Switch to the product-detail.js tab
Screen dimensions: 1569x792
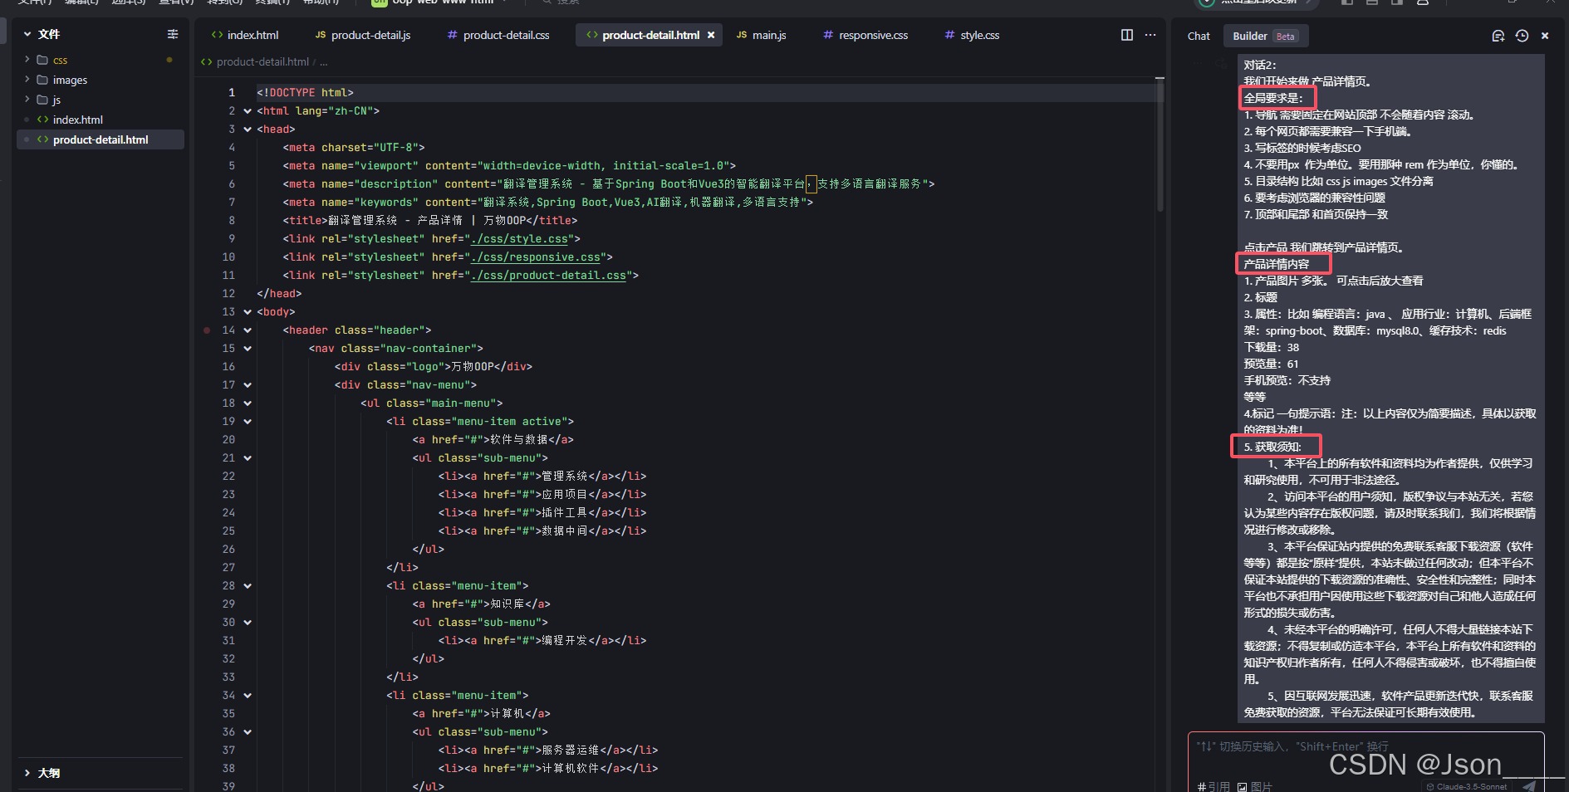coord(363,35)
